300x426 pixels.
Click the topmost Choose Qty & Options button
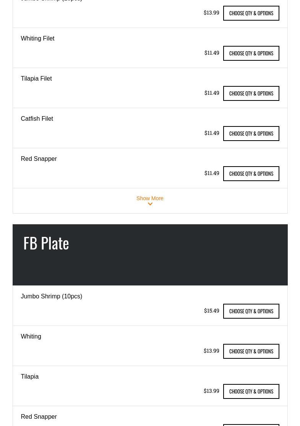point(251,13)
